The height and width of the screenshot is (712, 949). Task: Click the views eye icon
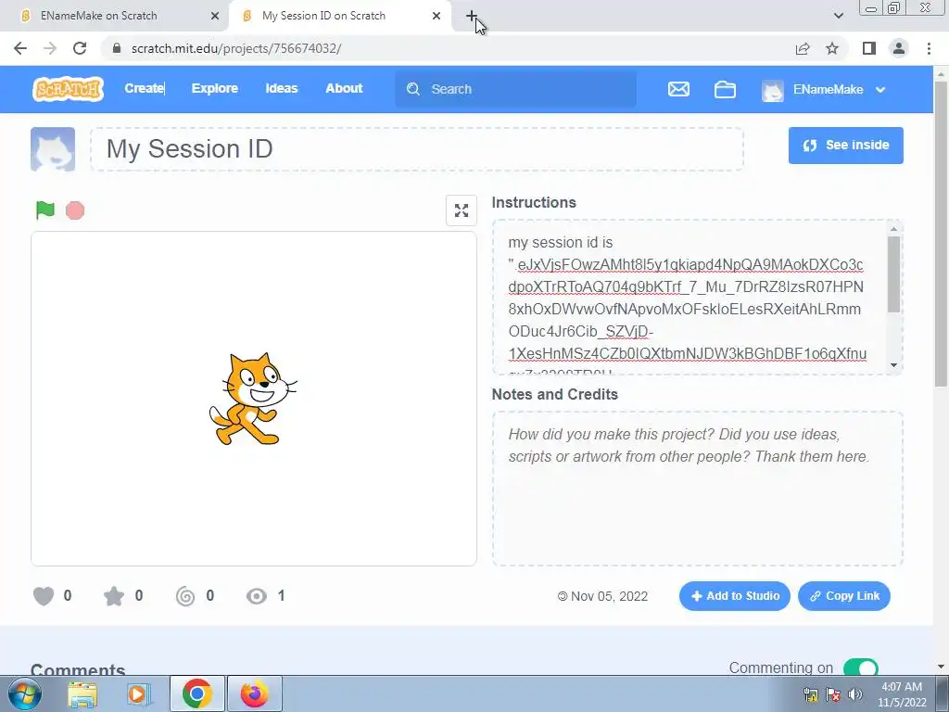tap(256, 596)
